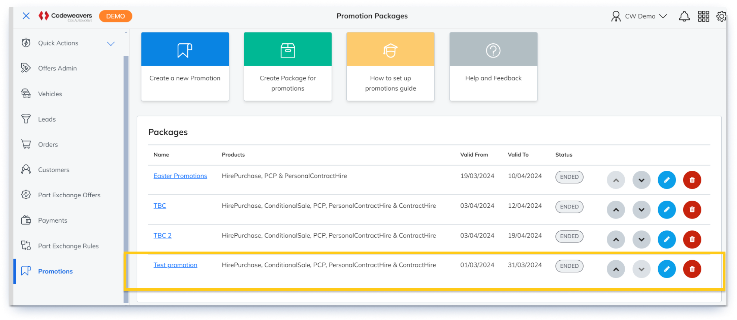
Task: Open the Easter Promotions package link
Action: click(x=180, y=176)
